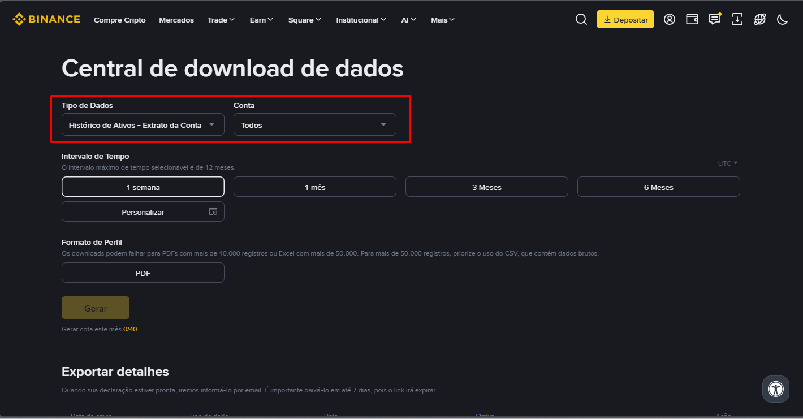Select the 6 Meses interval
This screenshot has width=803, height=419.
click(x=659, y=187)
